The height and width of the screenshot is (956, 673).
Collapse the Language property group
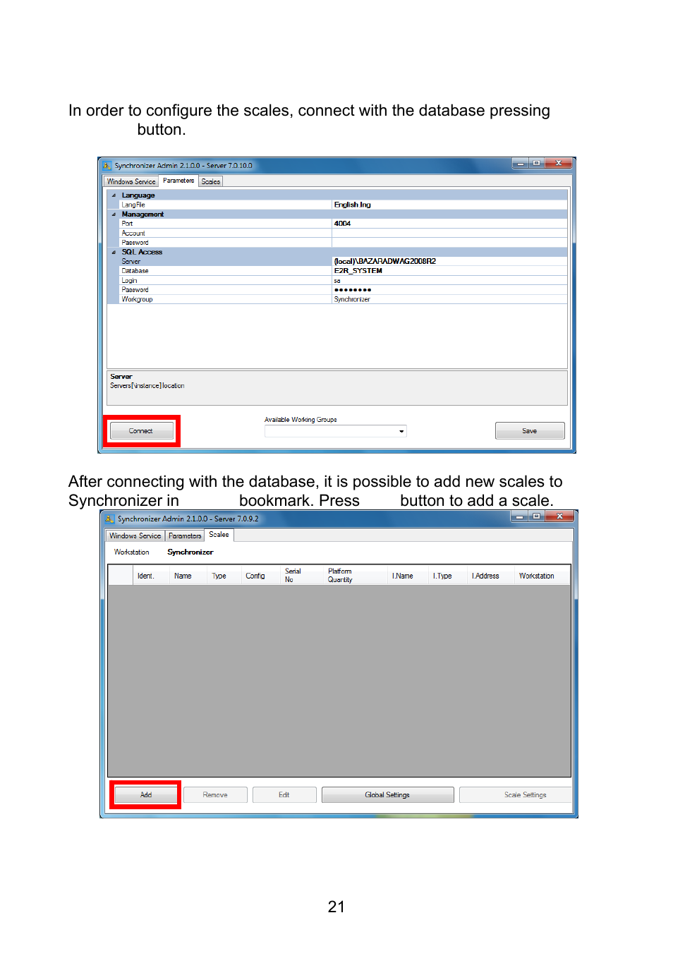114,195
